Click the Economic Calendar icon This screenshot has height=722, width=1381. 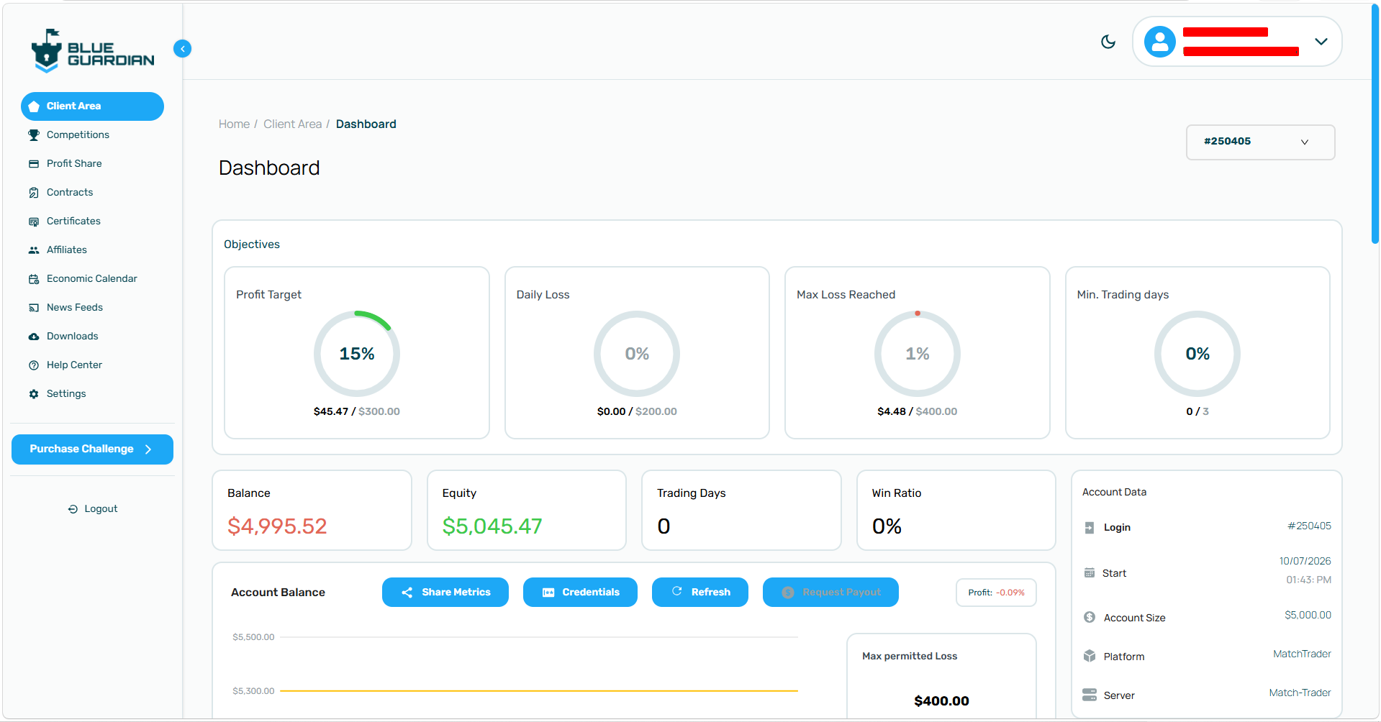tap(34, 279)
